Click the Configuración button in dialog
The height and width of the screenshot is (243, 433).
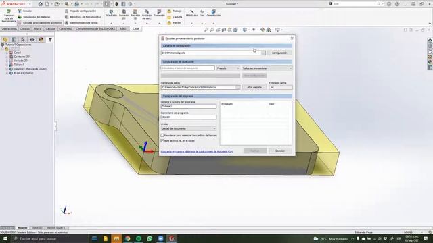[279, 53]
